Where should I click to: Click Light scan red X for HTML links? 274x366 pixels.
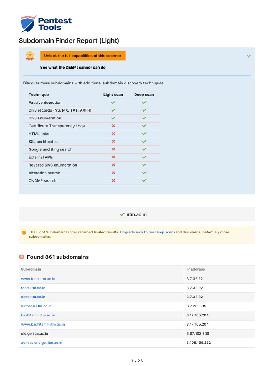[x=113, y=134]
